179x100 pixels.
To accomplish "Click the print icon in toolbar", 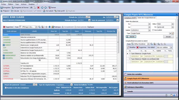I will pyautogui.click(x=31, y=7).
